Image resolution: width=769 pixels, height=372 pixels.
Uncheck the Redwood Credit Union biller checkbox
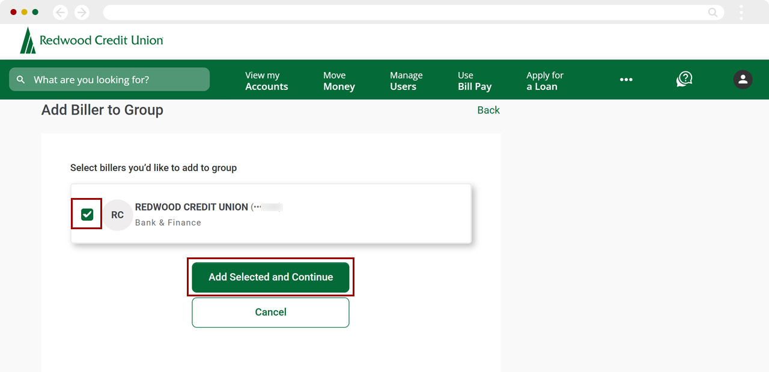(86, 214)
